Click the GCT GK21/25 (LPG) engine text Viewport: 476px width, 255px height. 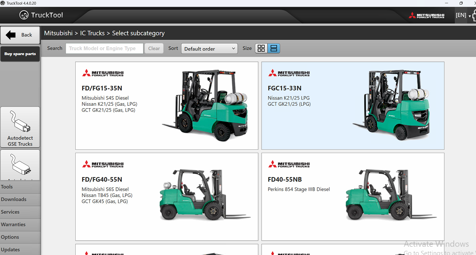[289, 104]
